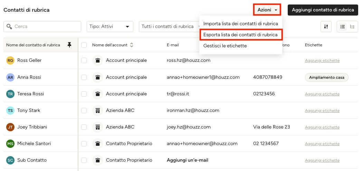The height and width of the screenshot is (171, 363).
Task: Click the SC avatar for Sub Contatto
Action: pyautogui.click(x=10, y=160)
